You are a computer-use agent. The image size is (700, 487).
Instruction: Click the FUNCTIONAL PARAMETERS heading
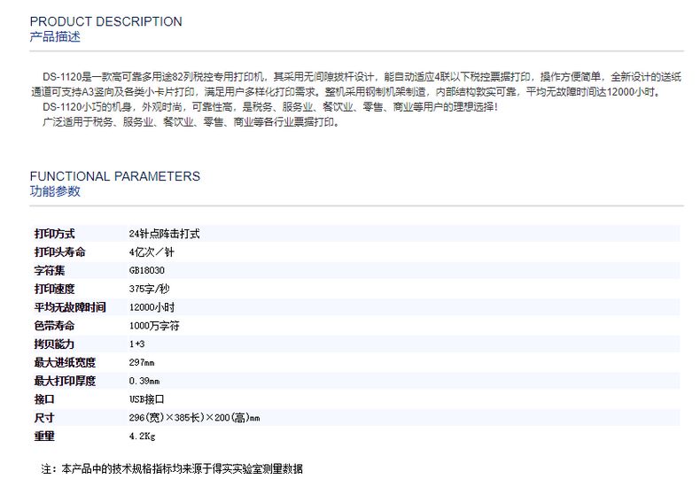(x=114, y=176)
